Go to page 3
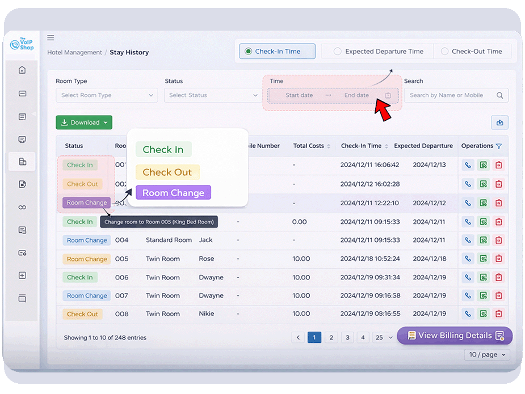525x394 pixels. coord(347,337)
